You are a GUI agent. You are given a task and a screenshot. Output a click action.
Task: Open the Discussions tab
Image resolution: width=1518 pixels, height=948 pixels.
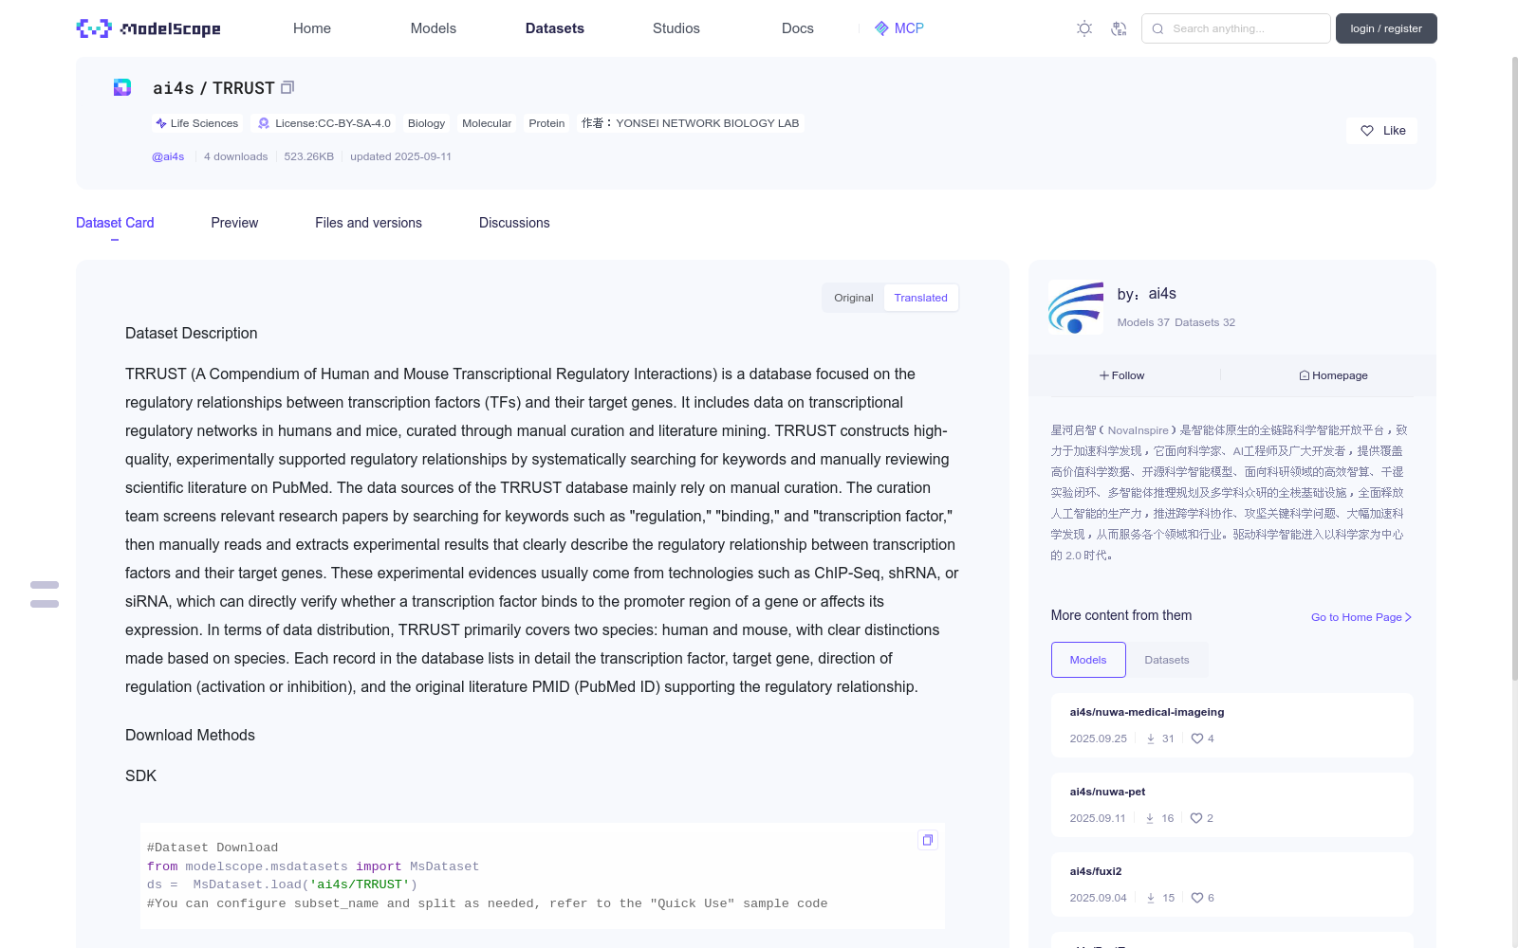514,223
